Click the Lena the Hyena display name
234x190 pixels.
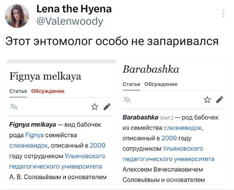click(74, 9)
